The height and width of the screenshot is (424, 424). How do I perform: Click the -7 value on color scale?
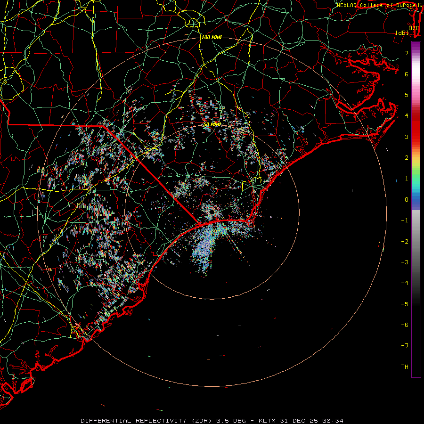pyautogui.click(x=405, y=346)
